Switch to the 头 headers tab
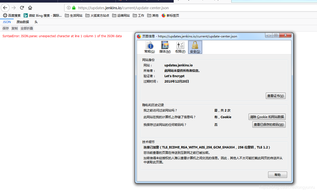 36,22
